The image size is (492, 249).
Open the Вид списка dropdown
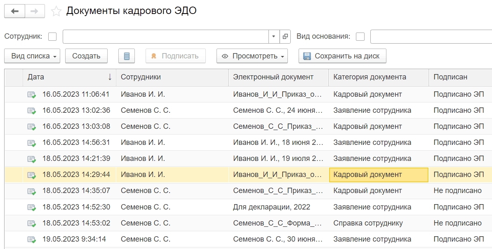tap(34, 56)
